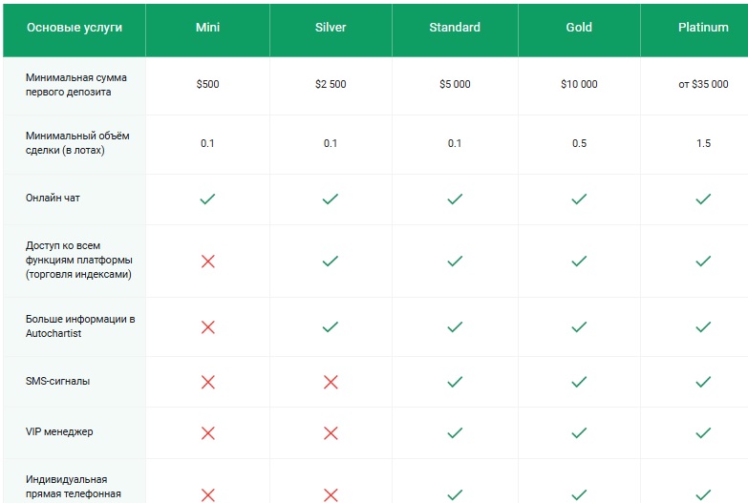Screen dimensions: 748x503
Task: Click the Silver Autochartist checkmark
Action: click(331, 327)
